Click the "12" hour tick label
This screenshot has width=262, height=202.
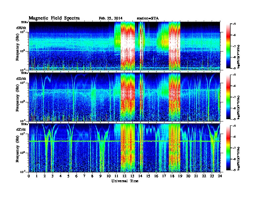click(124, 176)
